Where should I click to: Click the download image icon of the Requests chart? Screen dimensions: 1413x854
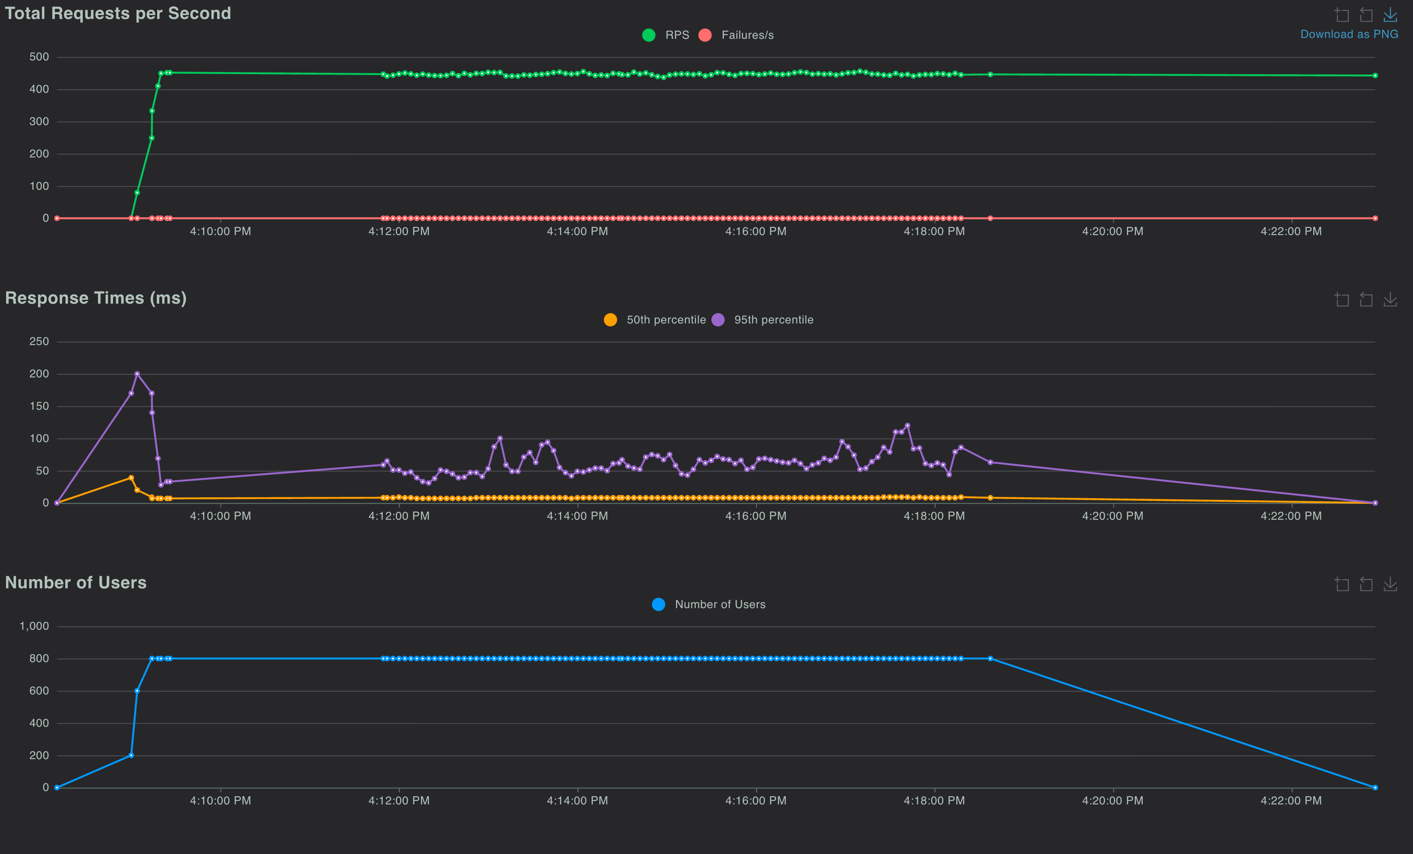1390,14
